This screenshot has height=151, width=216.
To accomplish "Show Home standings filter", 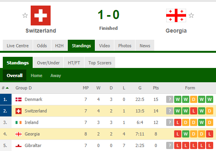I will click(x=37, y=75).
